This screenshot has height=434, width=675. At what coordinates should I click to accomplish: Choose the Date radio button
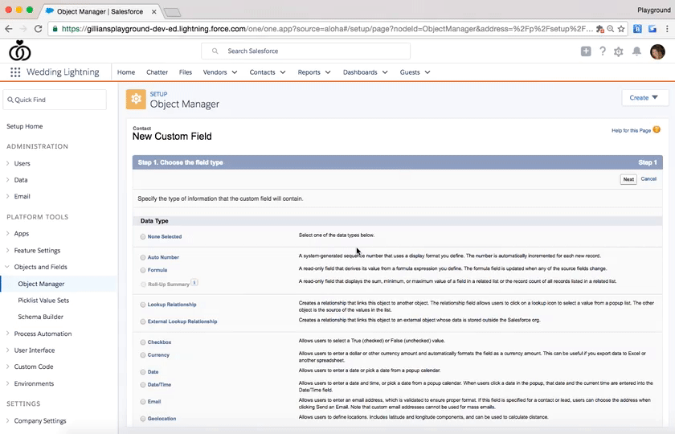coord(142,372)
